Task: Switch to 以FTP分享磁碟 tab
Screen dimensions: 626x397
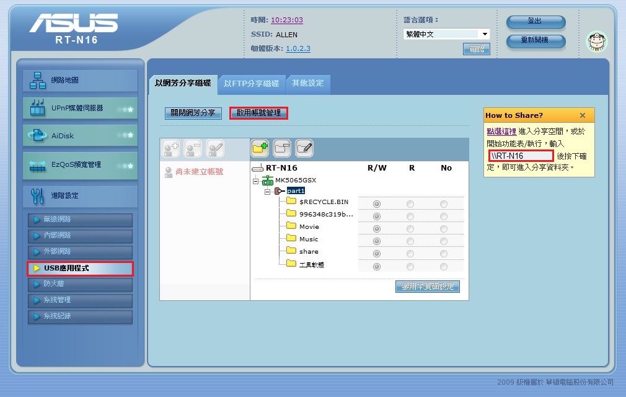Action: point(252,84)
